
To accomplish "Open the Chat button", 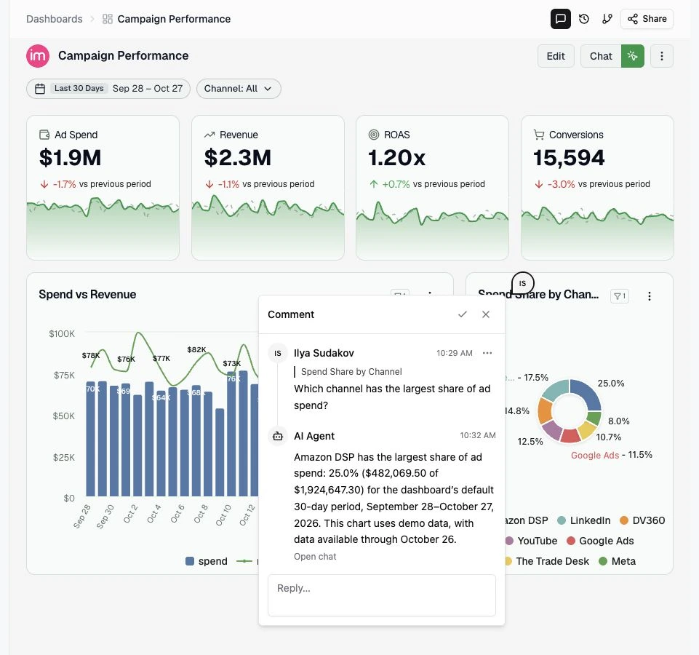I will [x=601, y=56].
